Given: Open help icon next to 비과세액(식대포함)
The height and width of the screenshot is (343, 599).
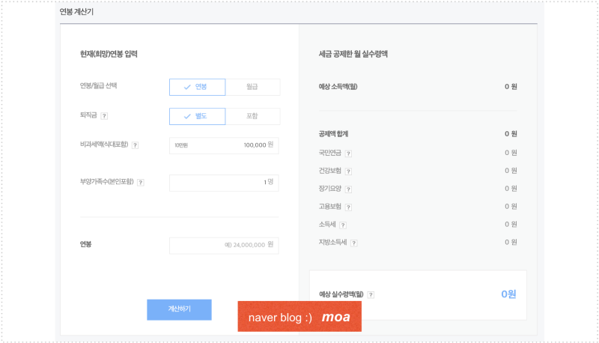Looking at the screenshot, I should [x=136, y=145].
